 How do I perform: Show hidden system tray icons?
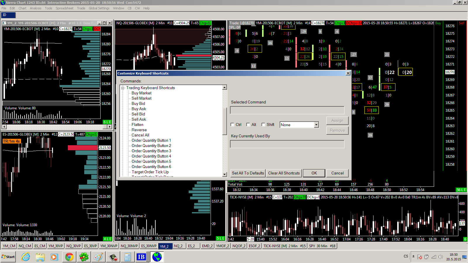click(x=413, y=257)
